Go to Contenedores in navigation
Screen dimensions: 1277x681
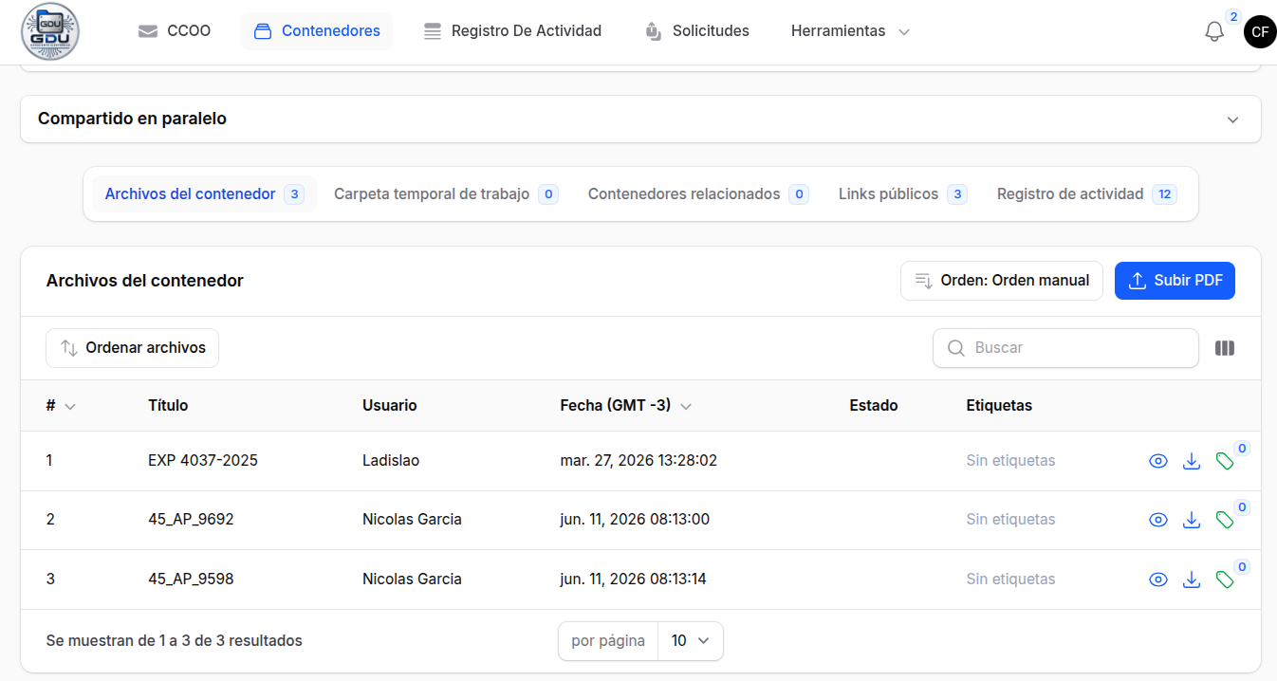(x=317, y=31)
